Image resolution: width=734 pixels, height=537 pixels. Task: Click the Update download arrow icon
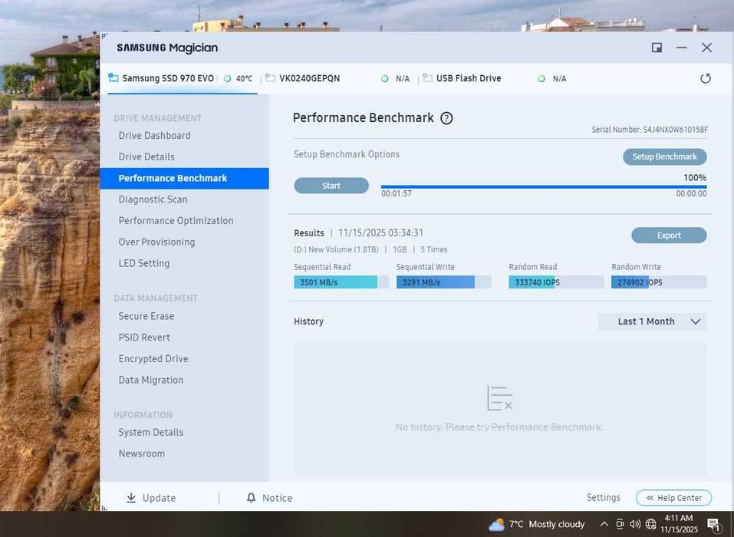tap(131, 497)
